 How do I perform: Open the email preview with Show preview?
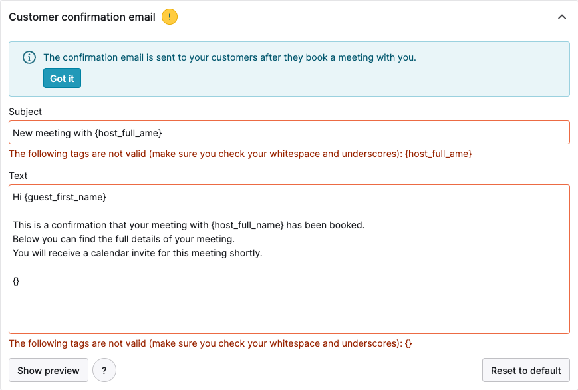coord(49,370)
